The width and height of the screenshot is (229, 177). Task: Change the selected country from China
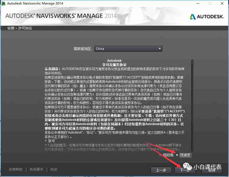128,49
